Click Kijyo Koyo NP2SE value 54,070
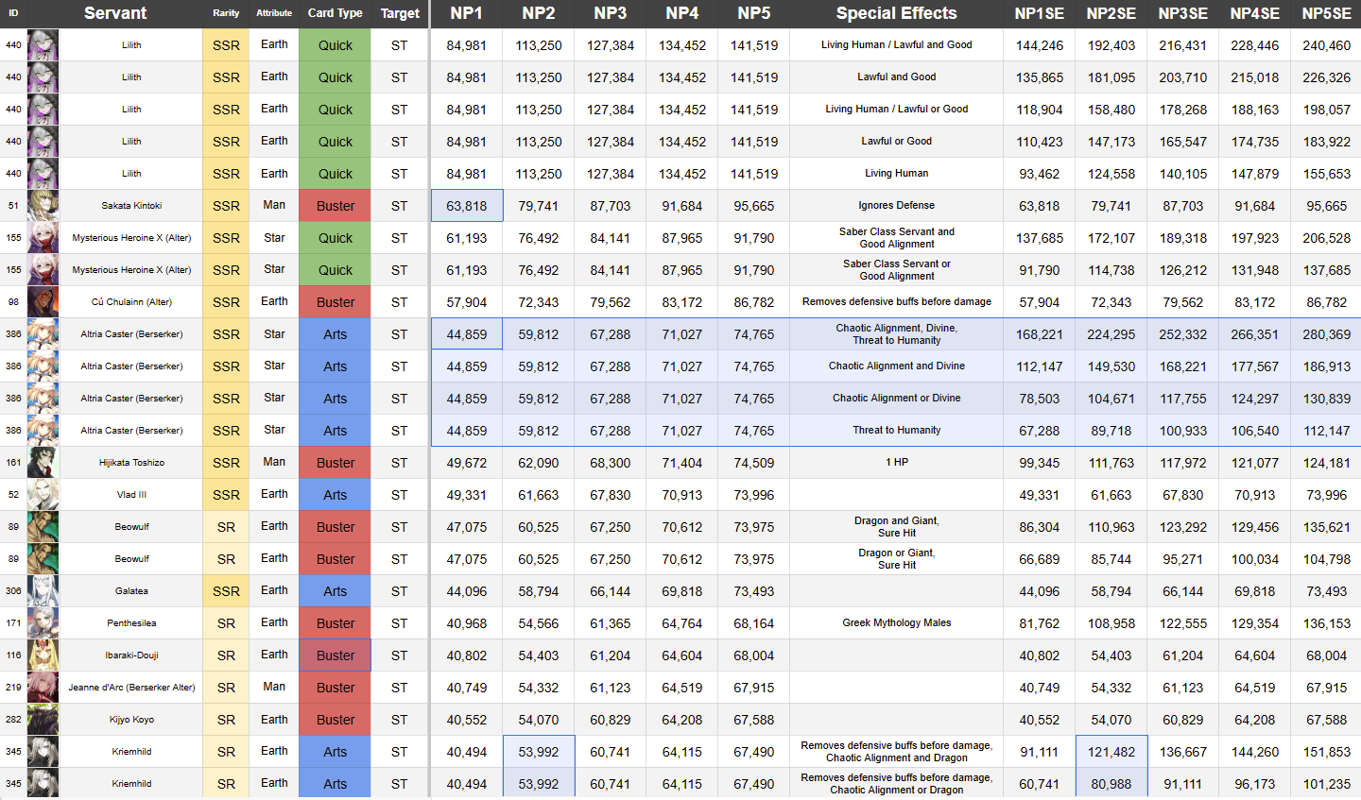Image resolution: width=1361 pixels, height=800 pixels. tap(1111, 720)
